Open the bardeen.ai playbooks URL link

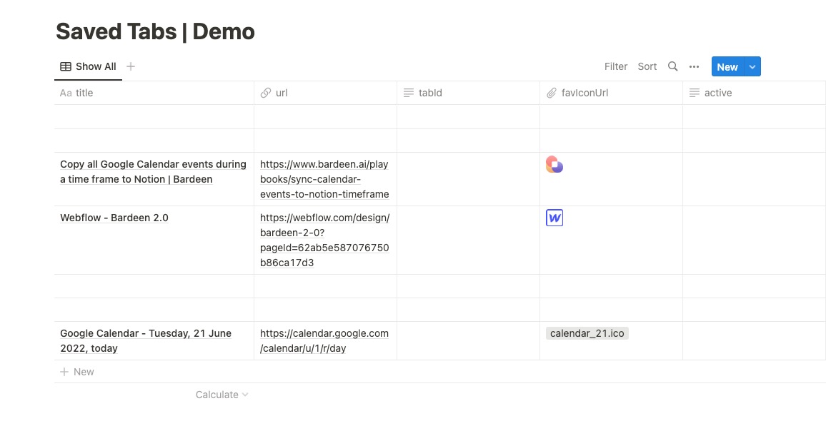[324, 179]
